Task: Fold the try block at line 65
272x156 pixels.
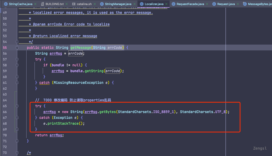Action: 17,106
